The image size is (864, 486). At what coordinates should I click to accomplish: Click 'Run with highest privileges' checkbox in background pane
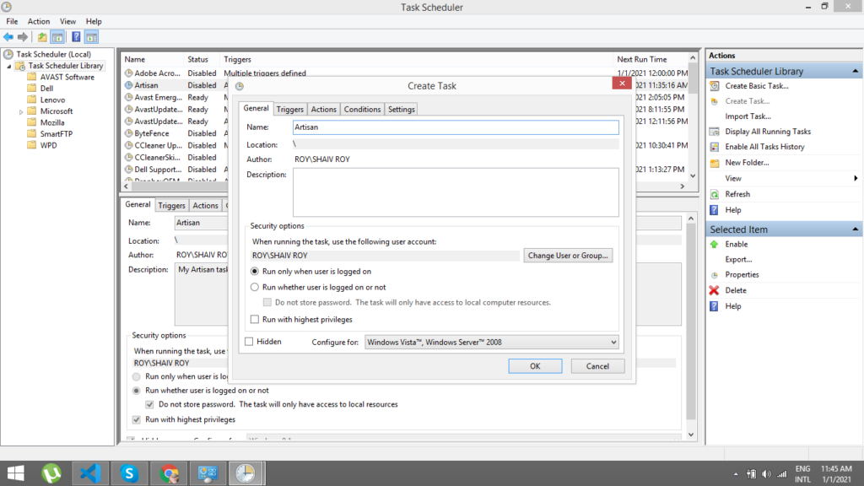[137, 419]
